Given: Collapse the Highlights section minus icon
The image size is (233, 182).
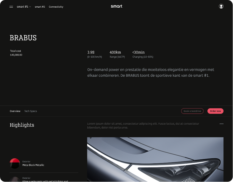Looking at the screenshot, I should [x=221, y=124].
